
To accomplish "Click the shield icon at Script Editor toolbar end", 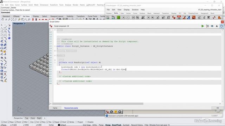I will [221, 26].
